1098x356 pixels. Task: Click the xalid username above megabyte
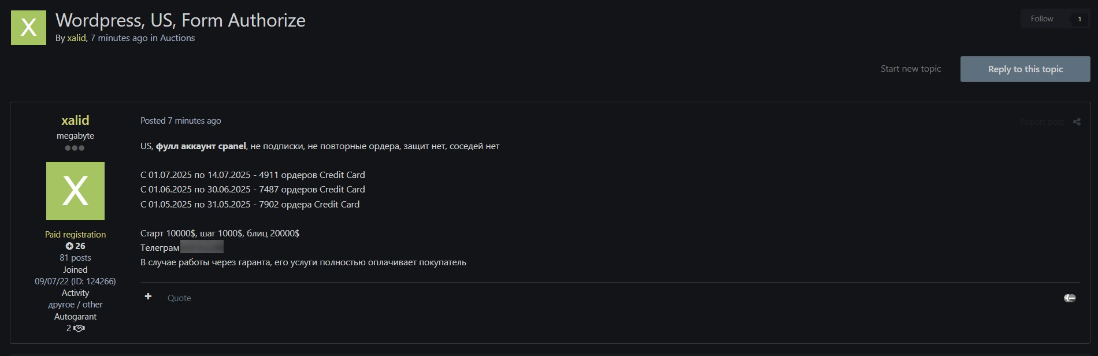click(75, 120)
